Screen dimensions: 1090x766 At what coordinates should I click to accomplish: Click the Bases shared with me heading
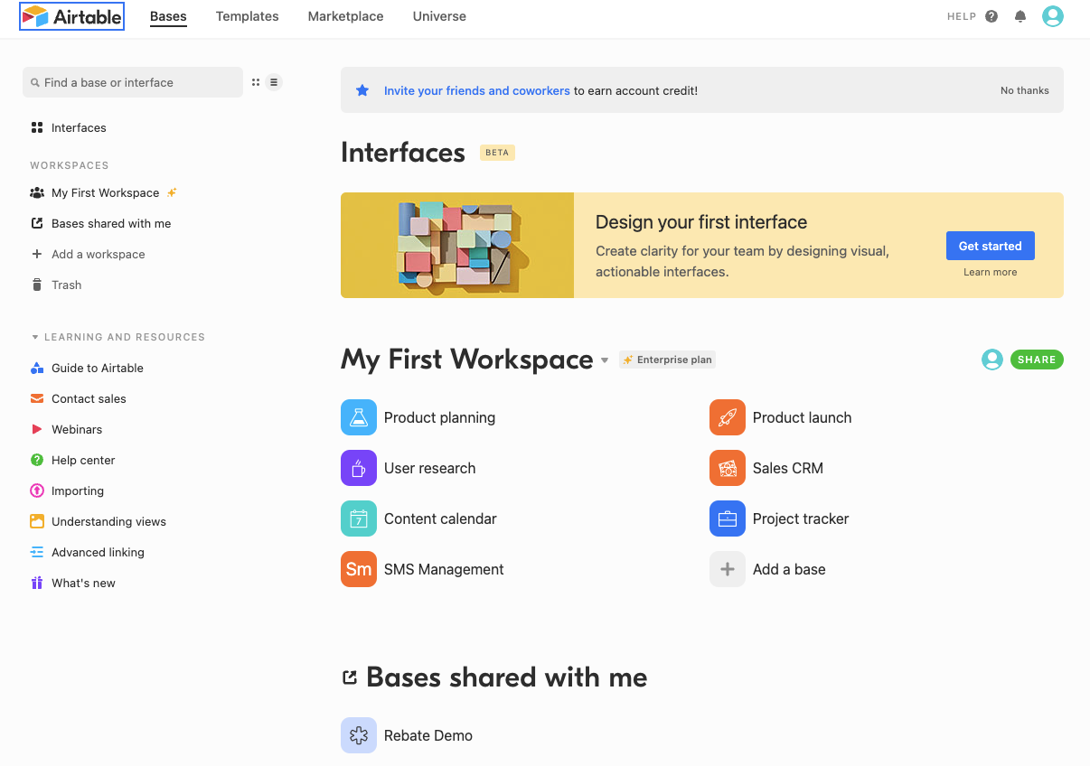(507, 677)
